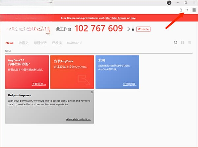The image size is (198, 148).
Task: Open the 最近会话 tab
Action: (x=40, y=43)
